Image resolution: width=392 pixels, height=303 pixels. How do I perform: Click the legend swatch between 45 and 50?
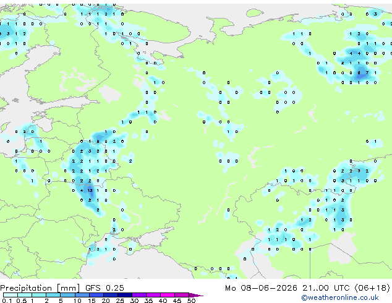tap(182, 295)
